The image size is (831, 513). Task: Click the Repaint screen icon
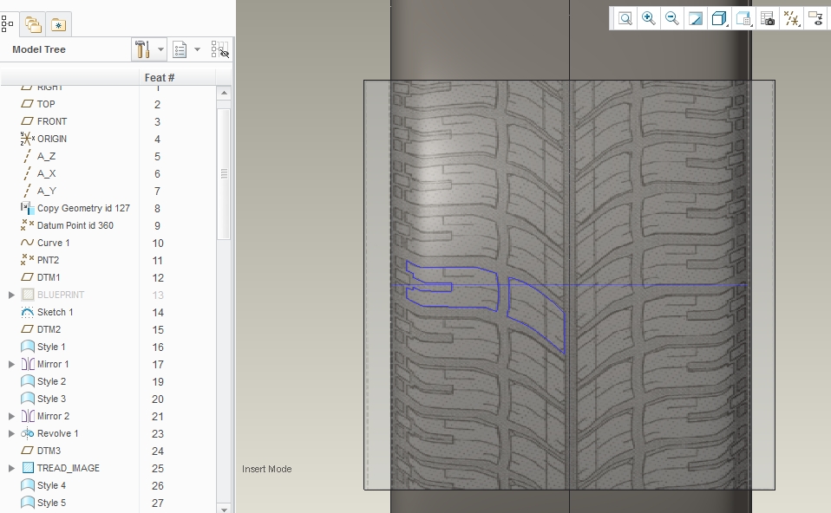point(696,19)
